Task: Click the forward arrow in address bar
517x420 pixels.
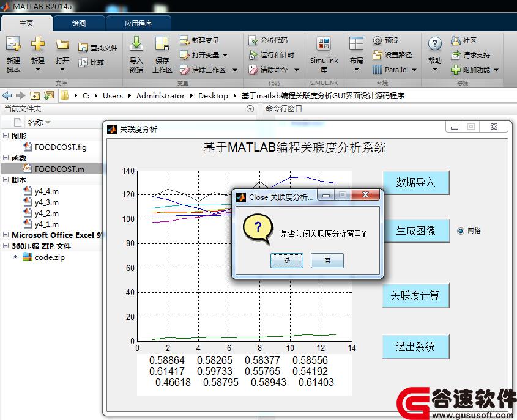Action: [x=20, y=95]
